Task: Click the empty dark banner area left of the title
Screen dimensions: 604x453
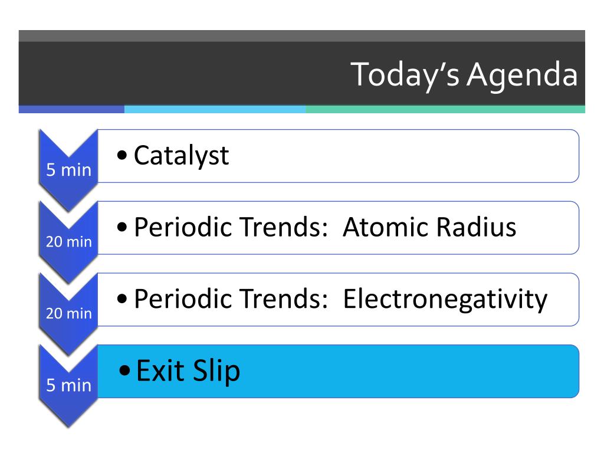Action: coord(181,73)
